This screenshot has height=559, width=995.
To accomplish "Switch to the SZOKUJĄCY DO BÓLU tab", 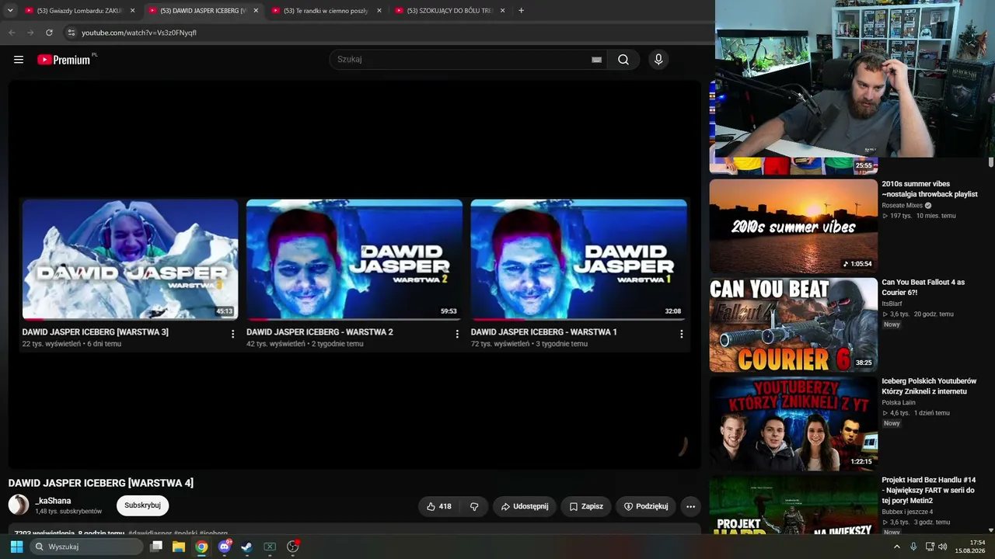I will (450, 11).
